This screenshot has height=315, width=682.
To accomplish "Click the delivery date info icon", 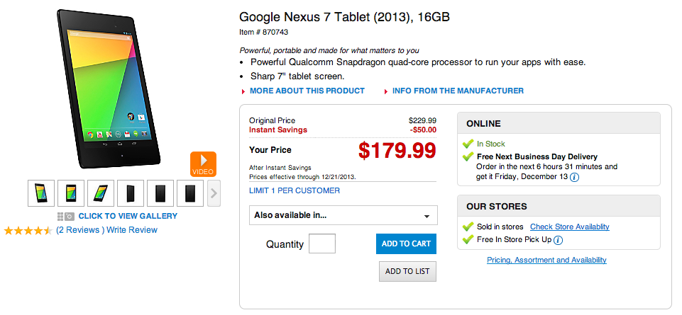I will [574, 177].
